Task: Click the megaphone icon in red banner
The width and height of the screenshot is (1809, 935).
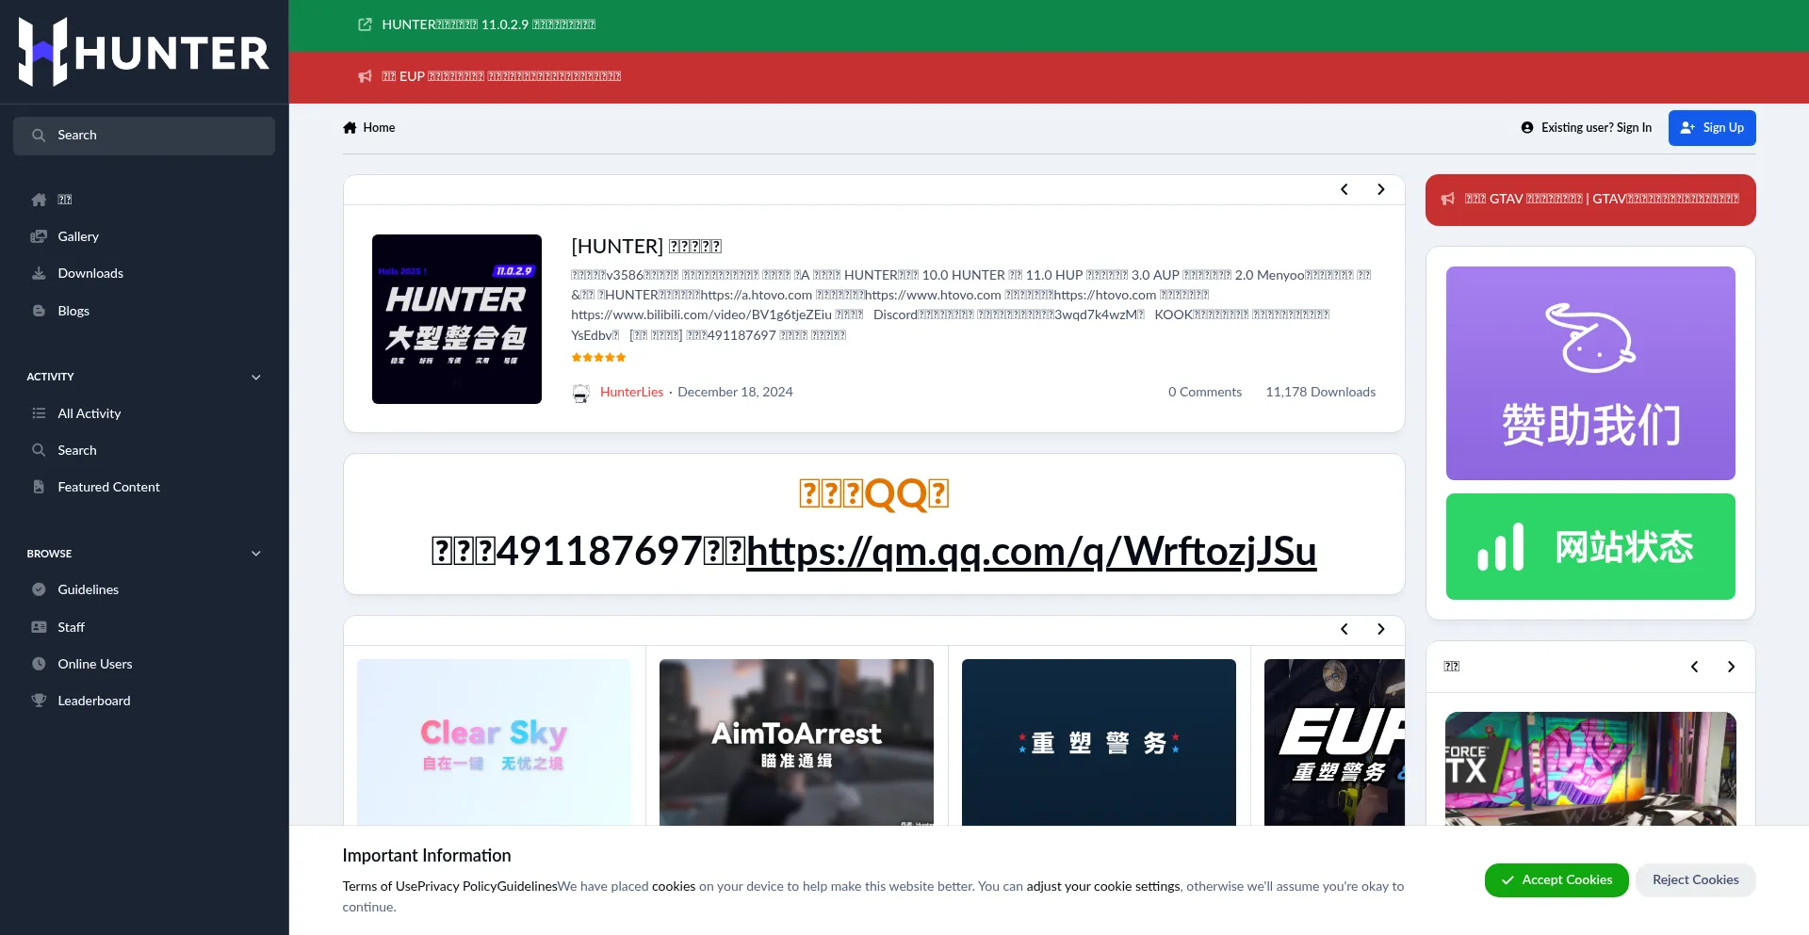Action: click(x=365, y=76)
